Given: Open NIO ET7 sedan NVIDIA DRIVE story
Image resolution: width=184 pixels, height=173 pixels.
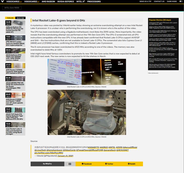Looking at the screenshot, I should (15, 44).
